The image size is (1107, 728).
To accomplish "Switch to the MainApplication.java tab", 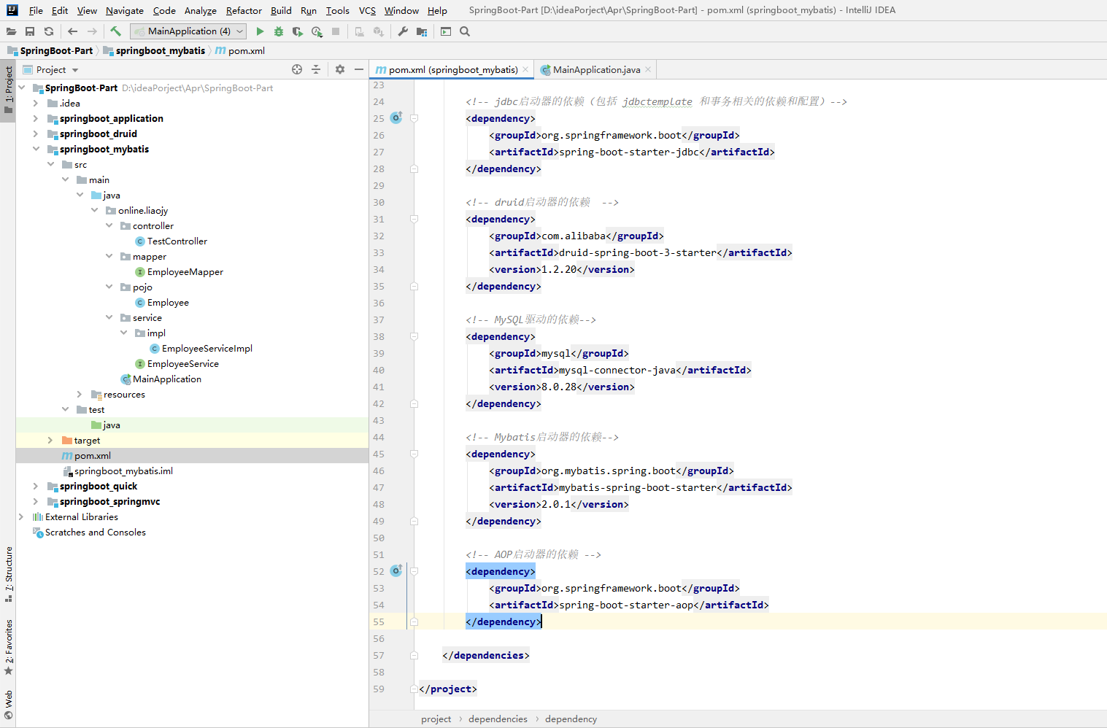I will tap(596, 70).
